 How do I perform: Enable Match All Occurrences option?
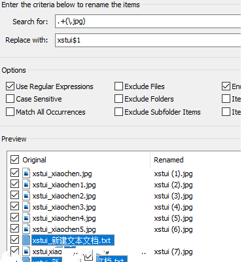(x=10, y=112)
